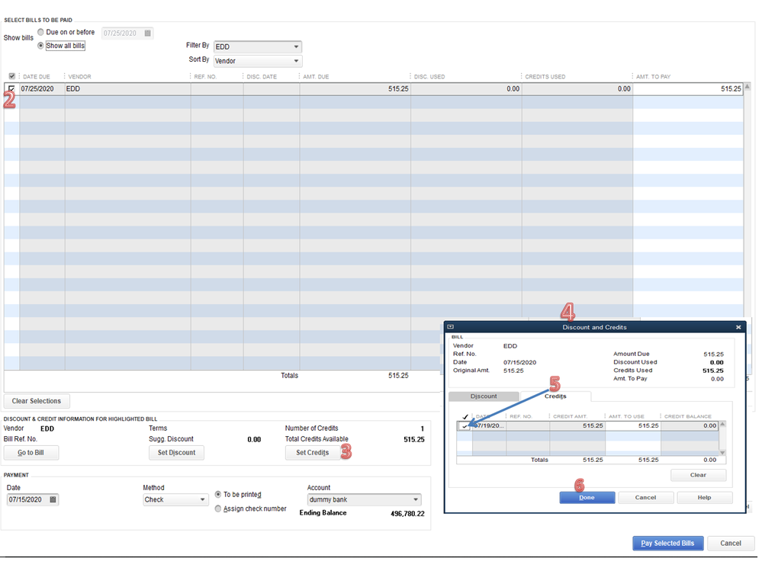Choose the To be printed option
This screenshot has height=571, width=762.
(x=218, y=494)
